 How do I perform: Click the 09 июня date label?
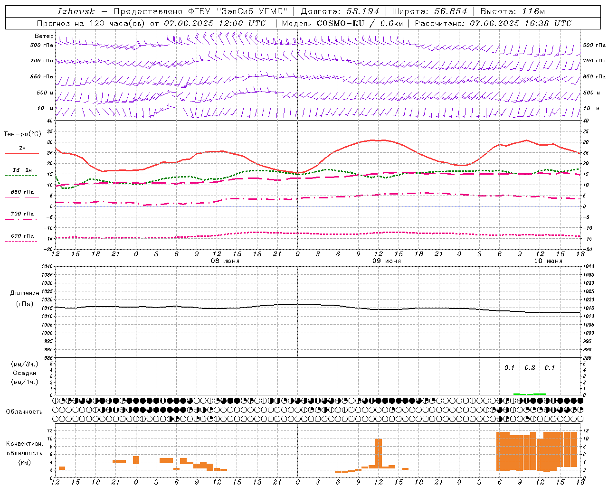point(386,261)
